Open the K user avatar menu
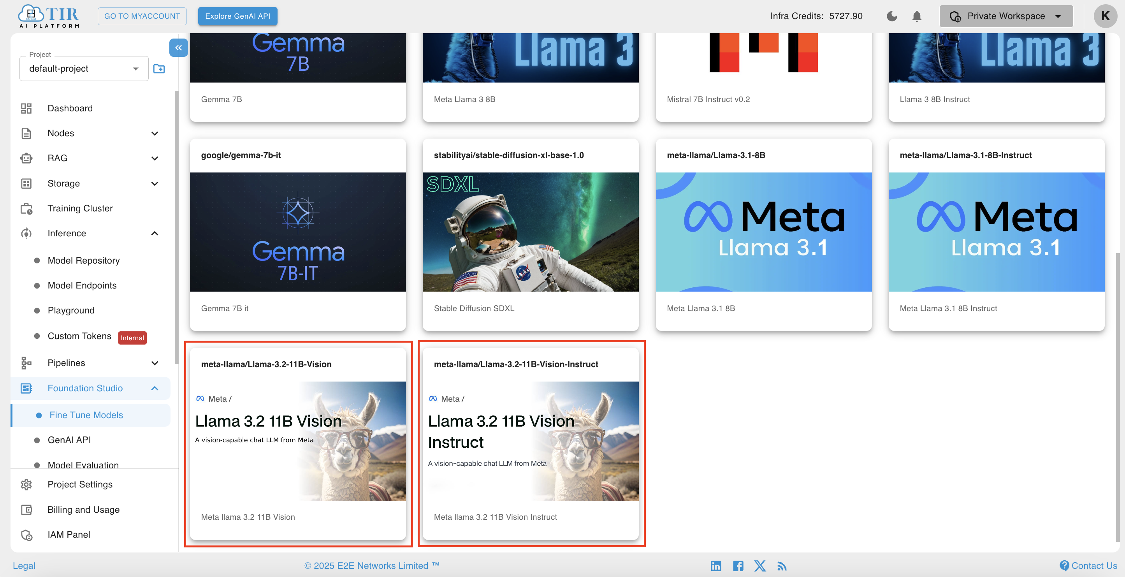 pyautogui.click(x=1106, y=16)
